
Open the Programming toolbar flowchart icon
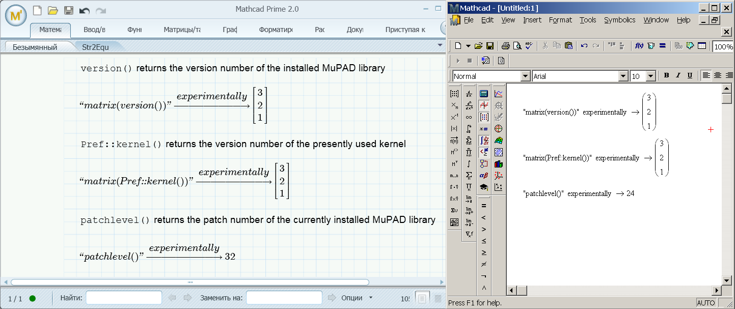pyautogui.click(x=484, y=164)
